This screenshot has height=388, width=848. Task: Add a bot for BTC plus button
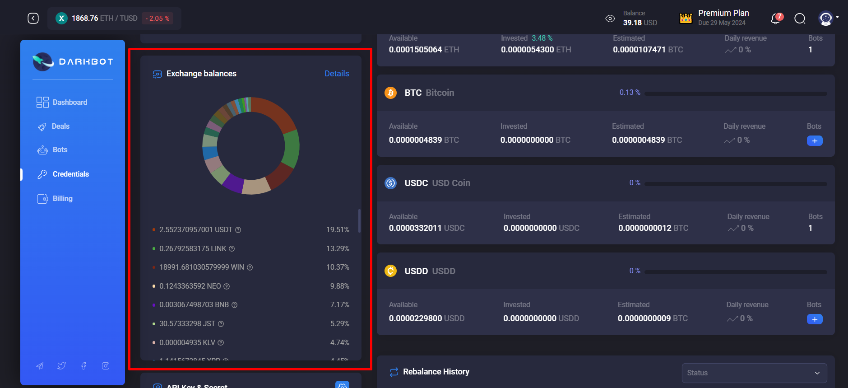815,141
